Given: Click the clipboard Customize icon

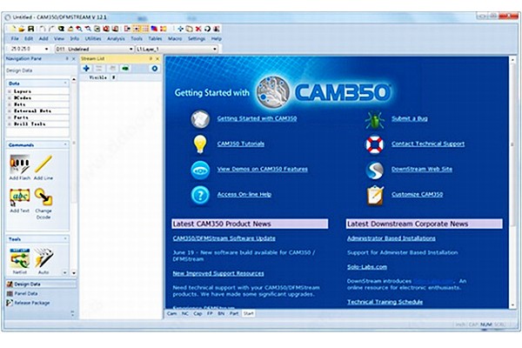Looking at the screenshot, I should [375, 195].
